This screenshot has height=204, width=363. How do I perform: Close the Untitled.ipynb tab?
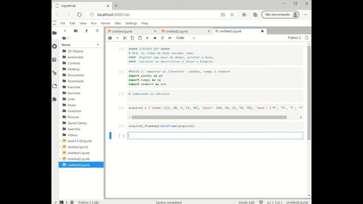pyautogui.click(x=155, y=31)
